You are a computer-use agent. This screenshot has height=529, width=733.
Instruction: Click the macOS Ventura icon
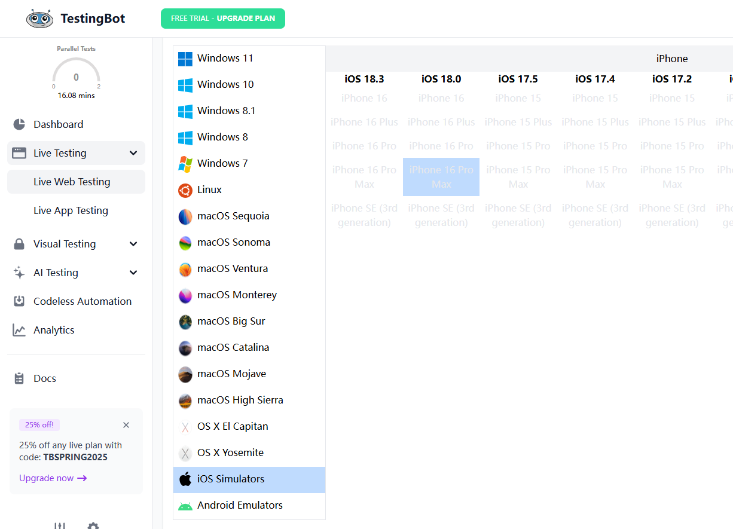coord(185,269)
